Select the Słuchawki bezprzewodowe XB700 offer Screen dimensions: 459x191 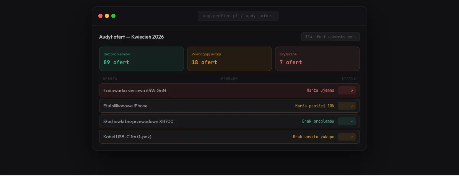pyautogui.click(x=229, y=121)
